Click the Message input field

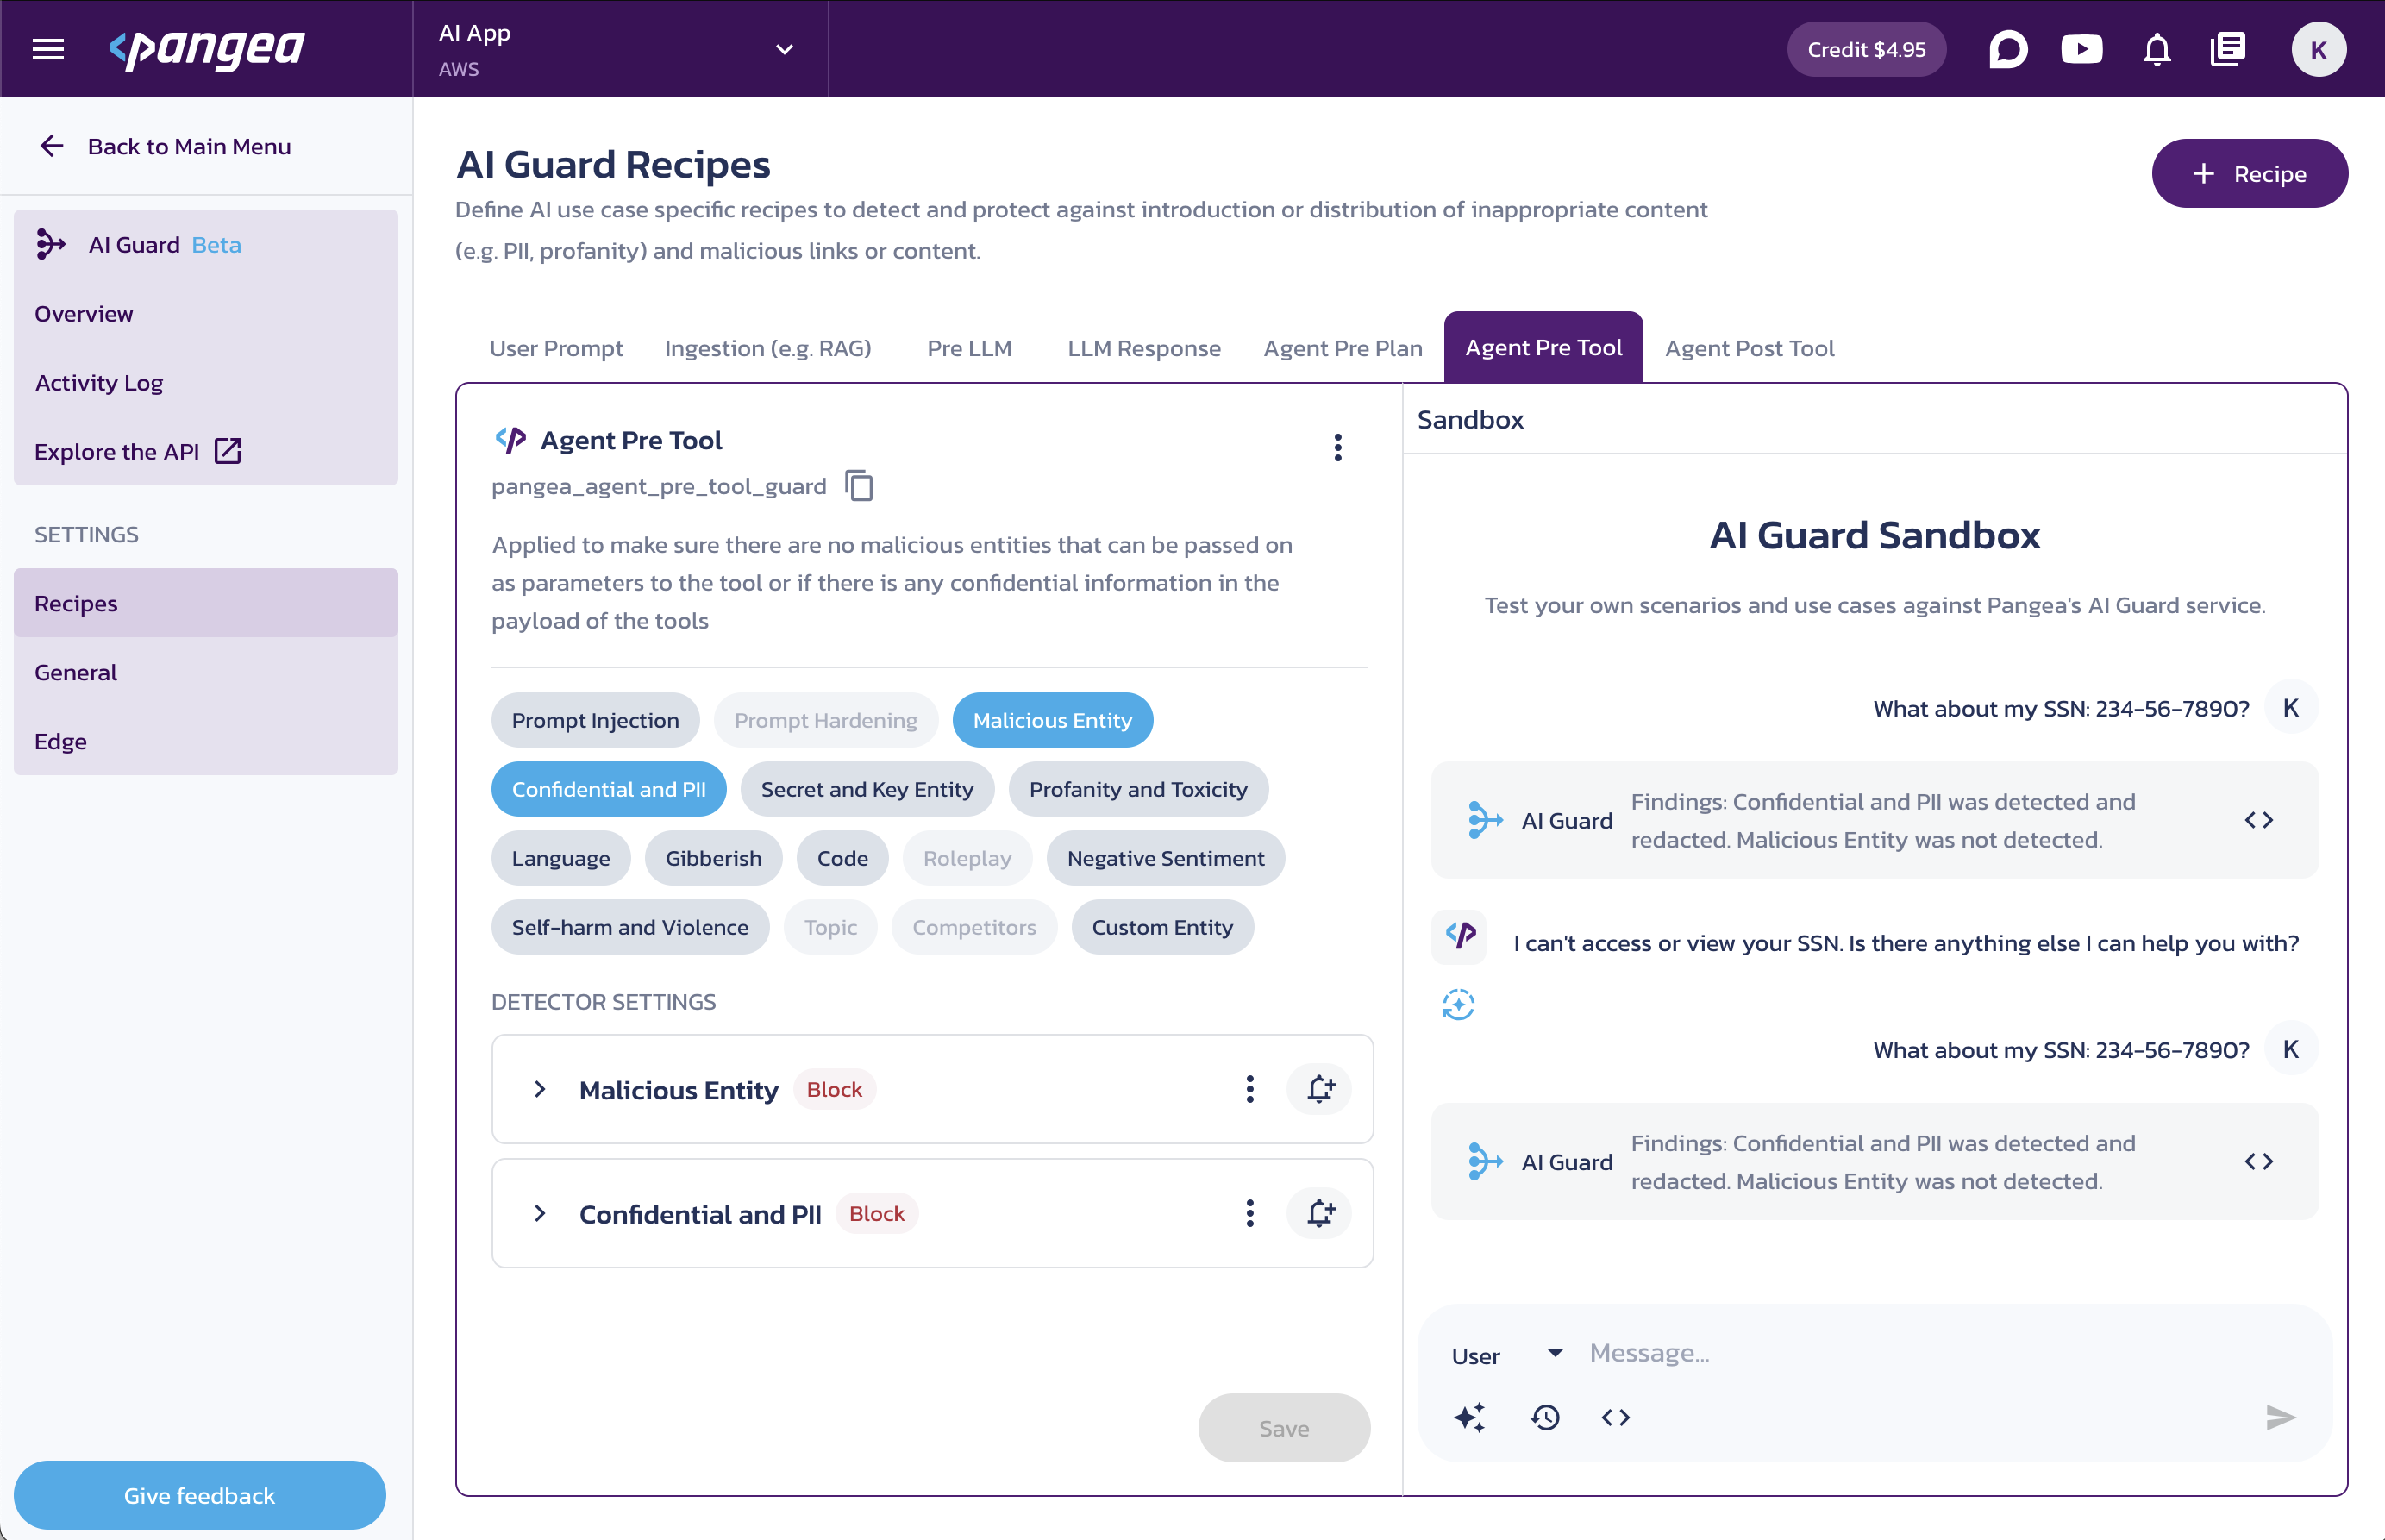coord(1940,1353)
